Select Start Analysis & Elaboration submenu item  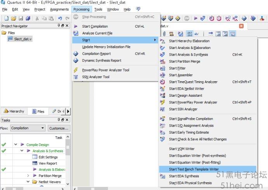point(208,48)
